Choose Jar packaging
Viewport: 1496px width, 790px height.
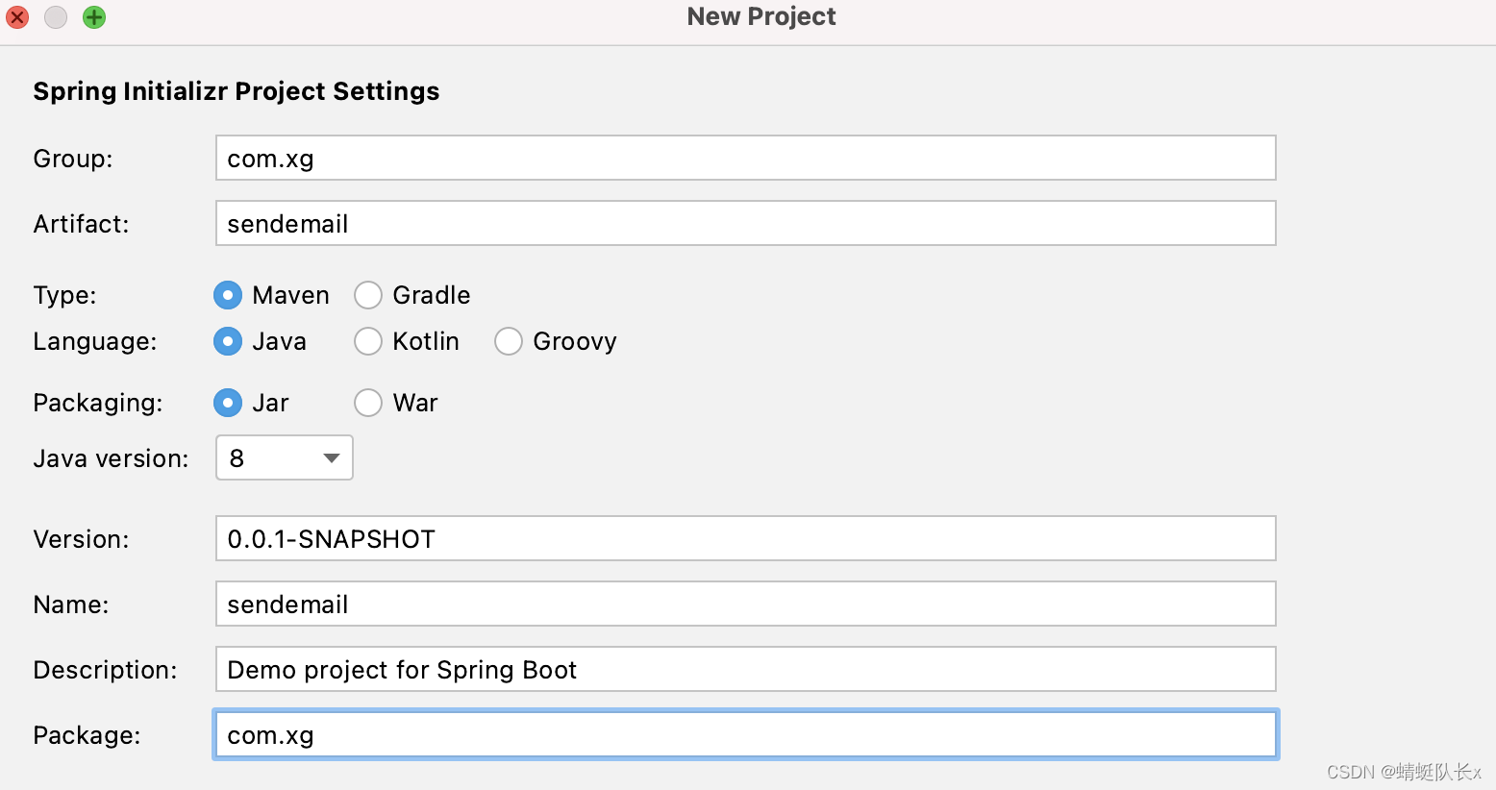[x=228, y=403]
